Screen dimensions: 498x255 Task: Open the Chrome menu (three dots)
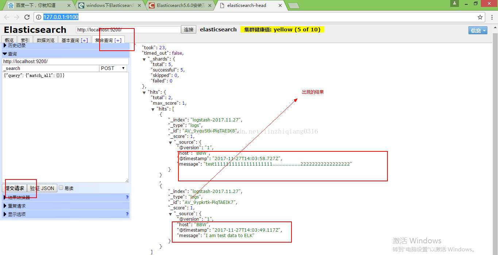pyautogui.click(x=491, y=17)
